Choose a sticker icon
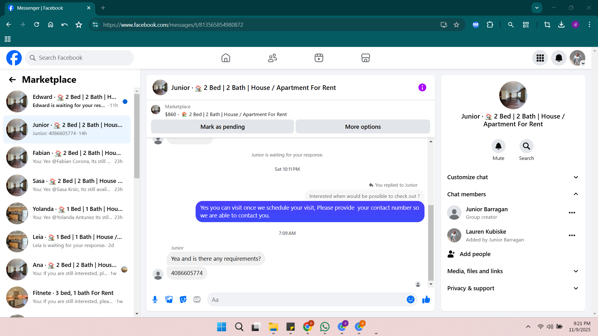 (183, 300)
